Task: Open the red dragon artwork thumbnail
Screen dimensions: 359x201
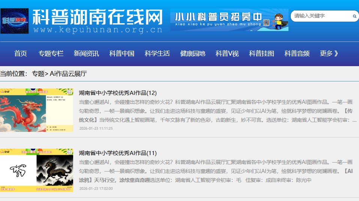Action: tap(36, 110)
